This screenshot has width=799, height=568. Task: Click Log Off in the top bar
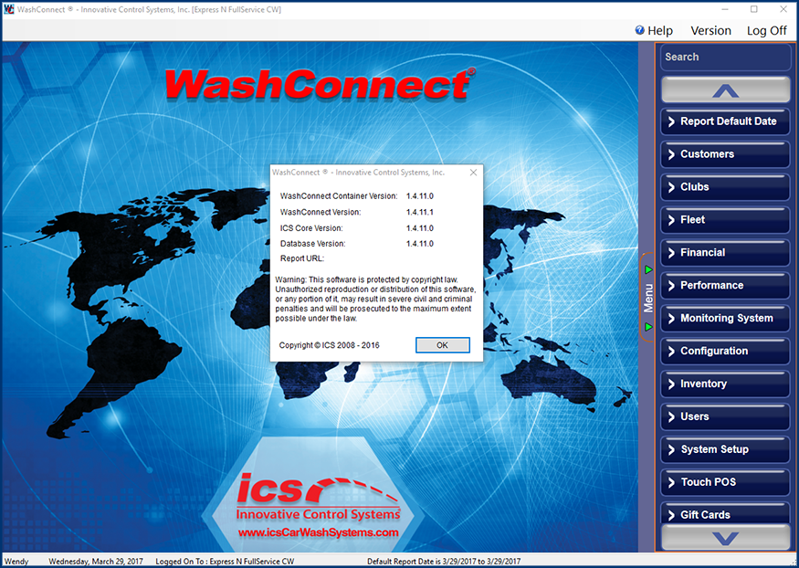(766, 30)
